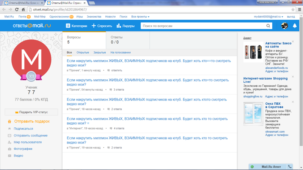Open question containing 'кто==то смотреть'

click(x=149, y=63)
